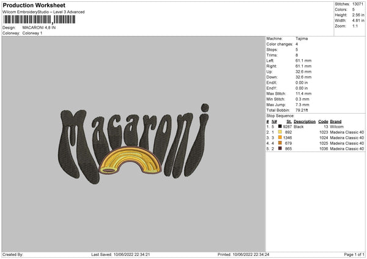The width and height of the screenshot is (367, 259).
Task: Click the black thread color swatch
Action: [280, 126]
